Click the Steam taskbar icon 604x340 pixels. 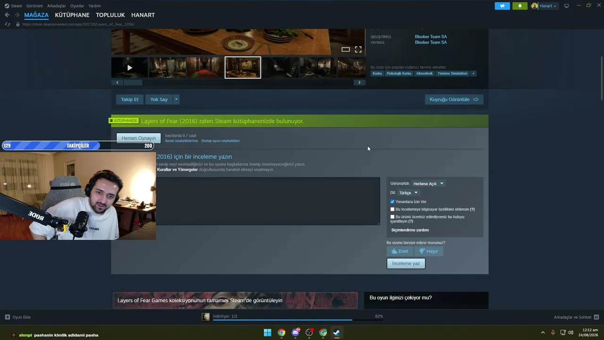click(x=336, y=332)
